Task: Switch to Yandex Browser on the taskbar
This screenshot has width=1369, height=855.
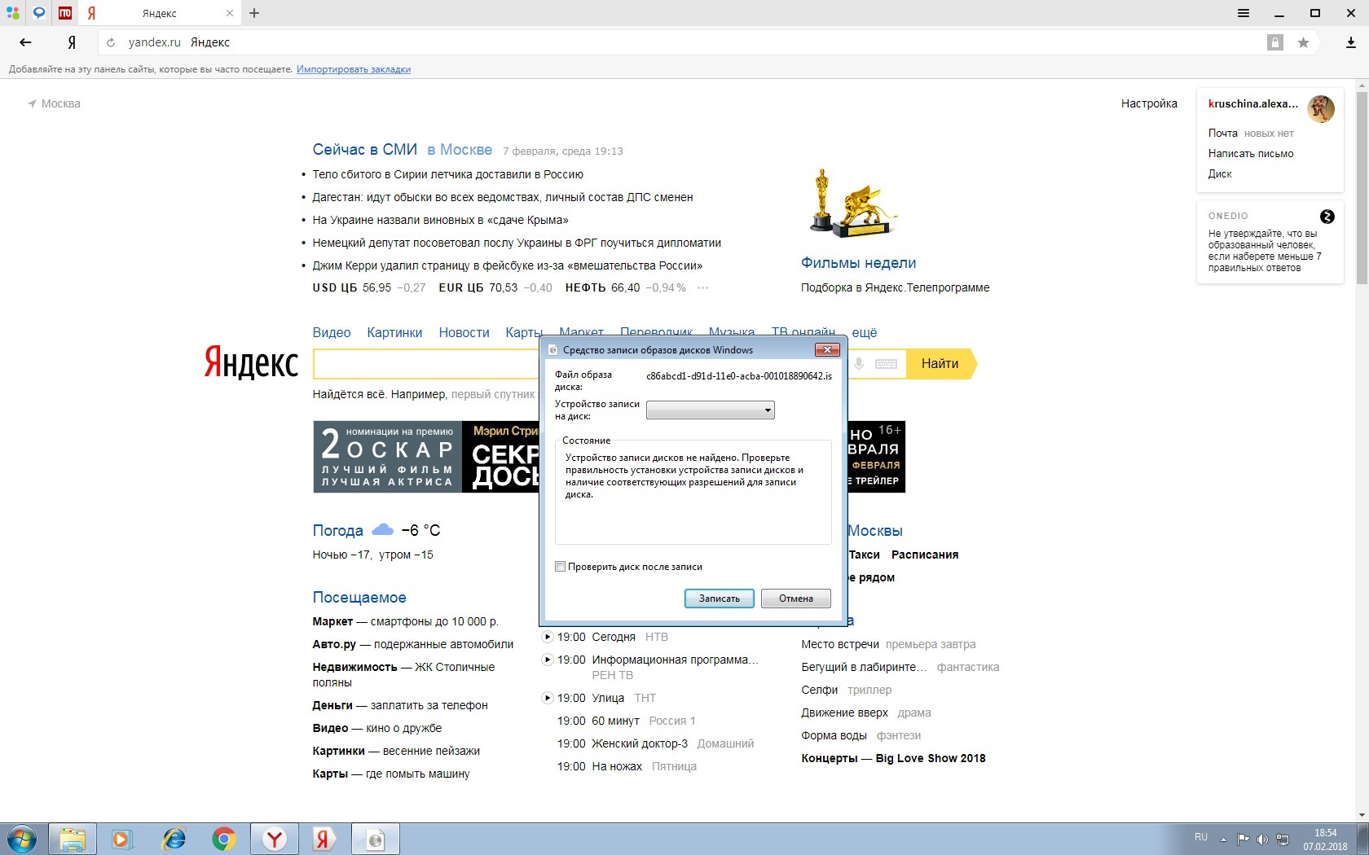Action: point(275,839)
